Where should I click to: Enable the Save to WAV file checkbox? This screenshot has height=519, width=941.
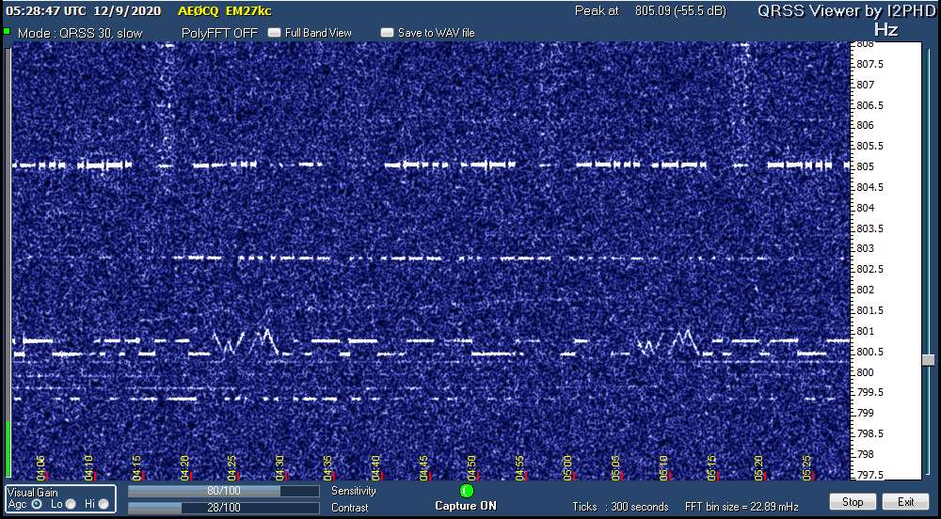tap(387, 33)
